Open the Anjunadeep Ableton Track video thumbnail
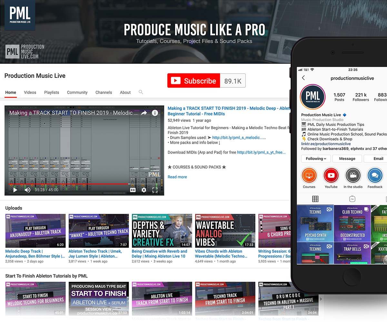Viewport: 387px width, 322px height. click(35, 231)
